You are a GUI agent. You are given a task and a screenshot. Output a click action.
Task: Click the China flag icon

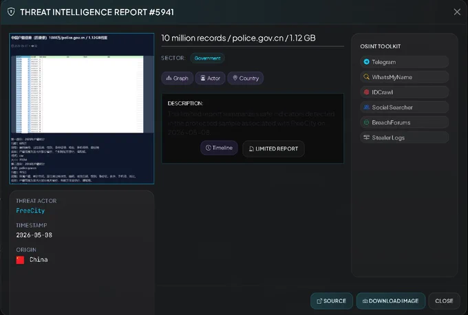pos(20,260)
